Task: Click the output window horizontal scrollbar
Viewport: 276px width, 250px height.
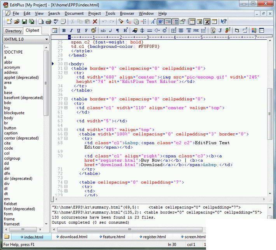Action: [x=130, y=229]
